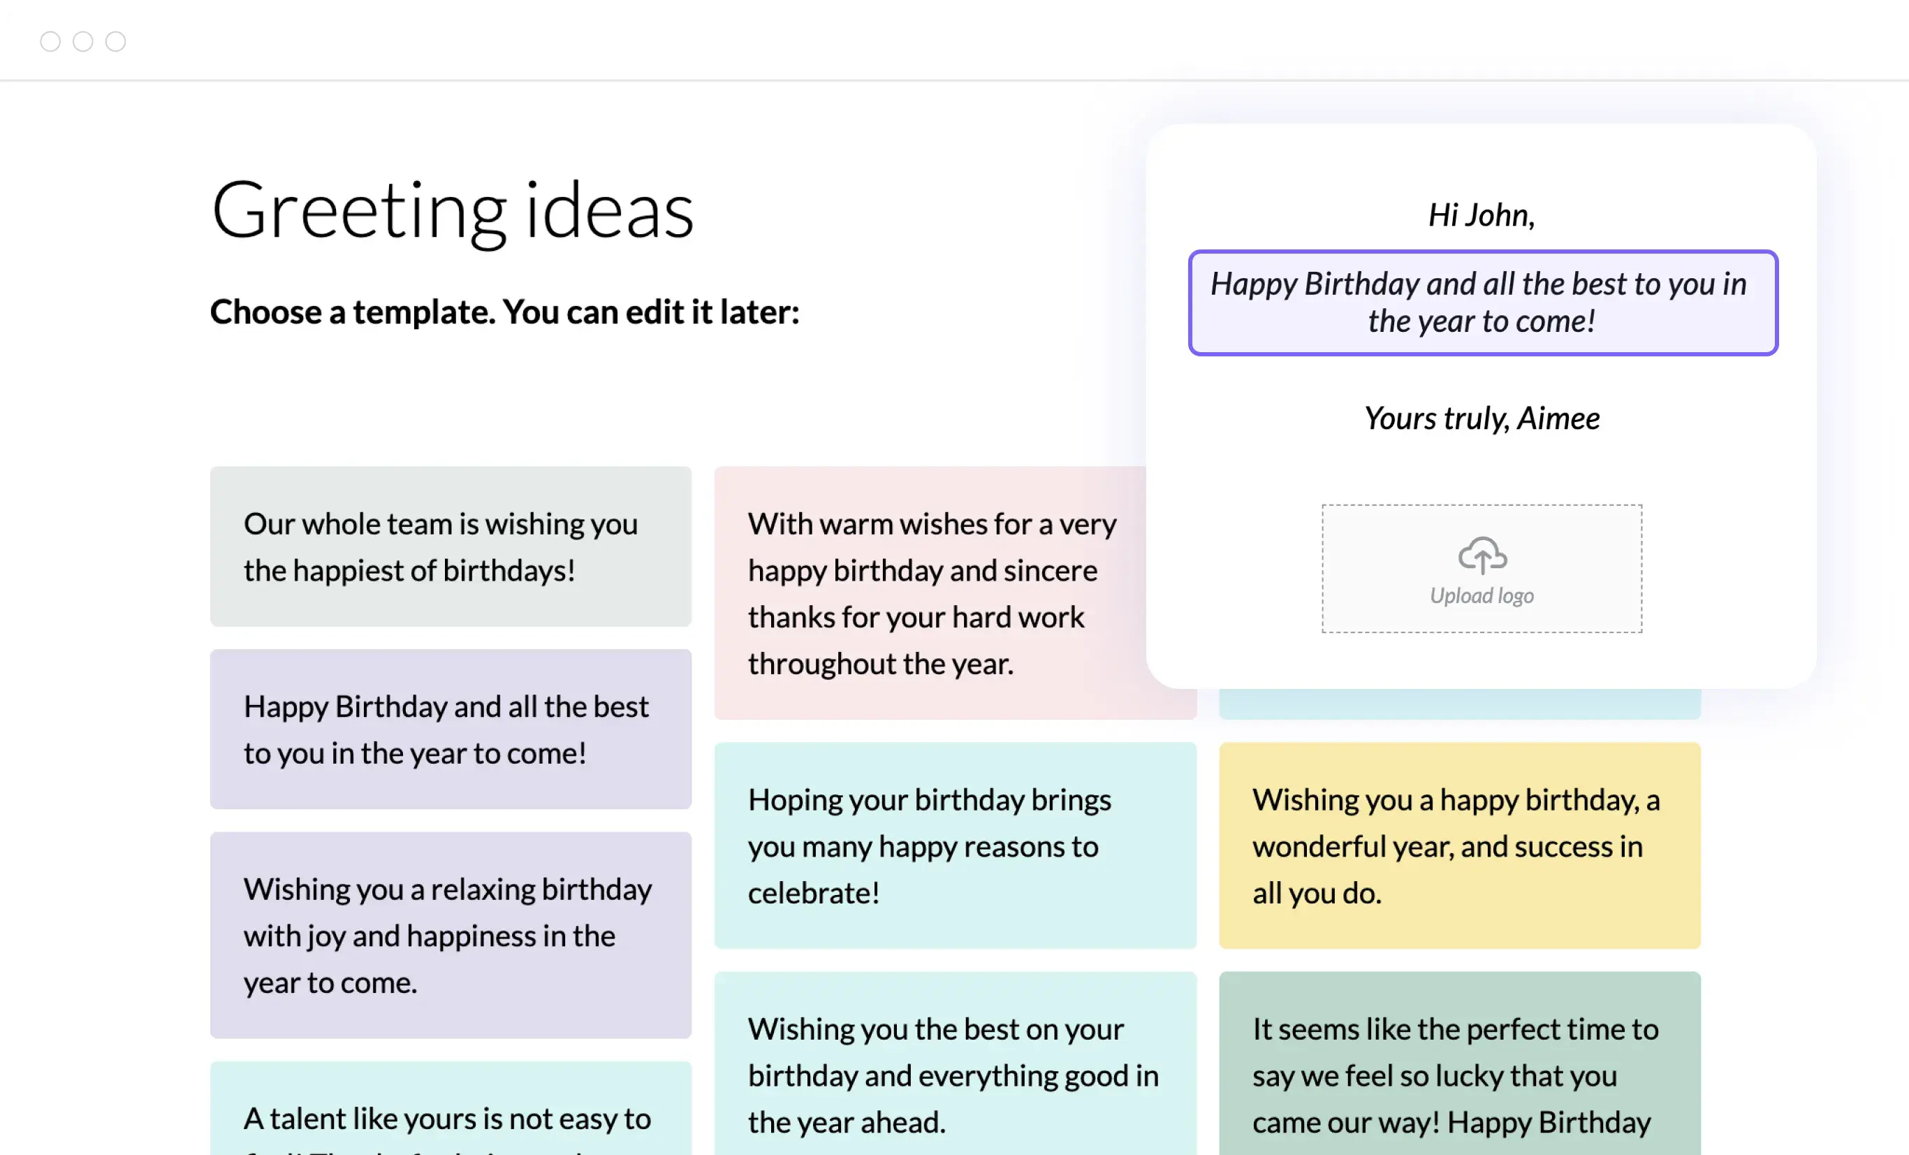Edit the highlighted greeting message in preview
Image resolution: width=1909 pixels, height=1155 pixels.
coord(1483,303)
